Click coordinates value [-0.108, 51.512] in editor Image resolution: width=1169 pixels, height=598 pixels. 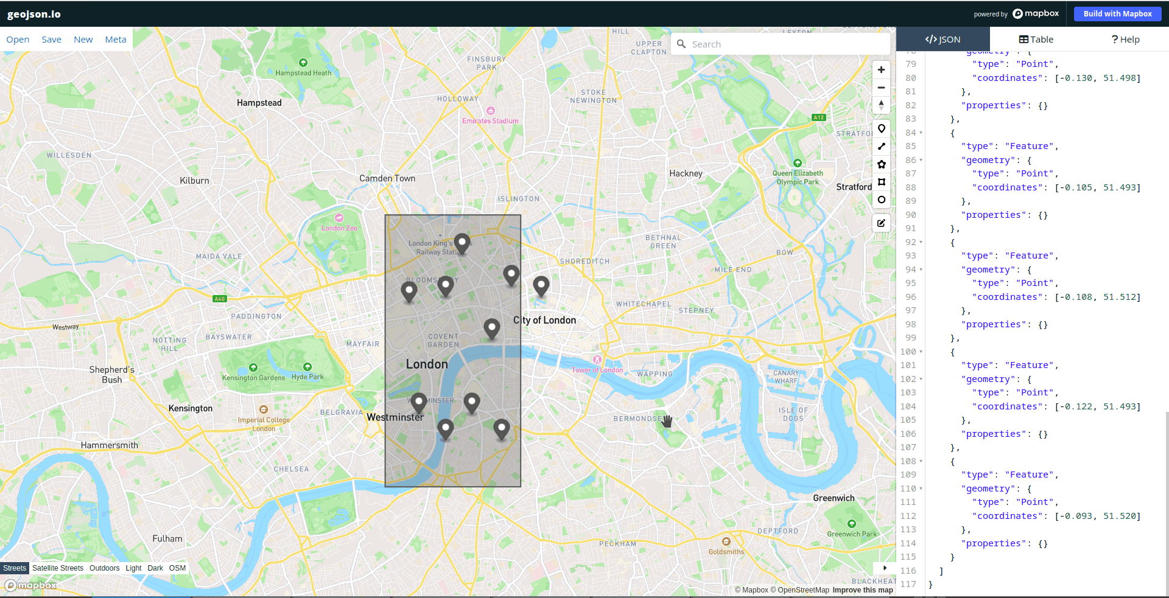[1098, 297]
